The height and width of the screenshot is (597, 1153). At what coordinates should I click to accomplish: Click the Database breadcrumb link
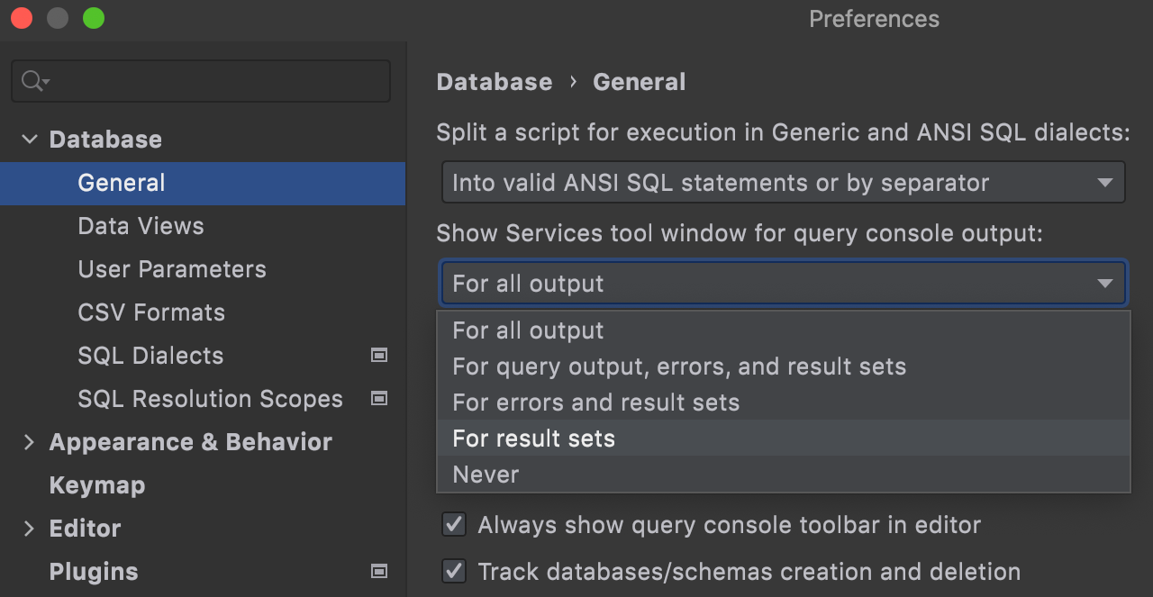point(495,82)
